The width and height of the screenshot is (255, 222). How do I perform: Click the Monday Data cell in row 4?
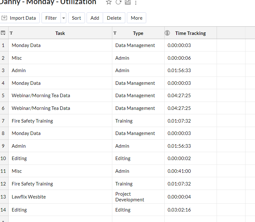(60, 83)
